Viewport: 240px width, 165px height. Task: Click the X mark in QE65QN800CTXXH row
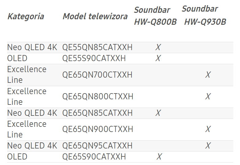tap(208, 97)
